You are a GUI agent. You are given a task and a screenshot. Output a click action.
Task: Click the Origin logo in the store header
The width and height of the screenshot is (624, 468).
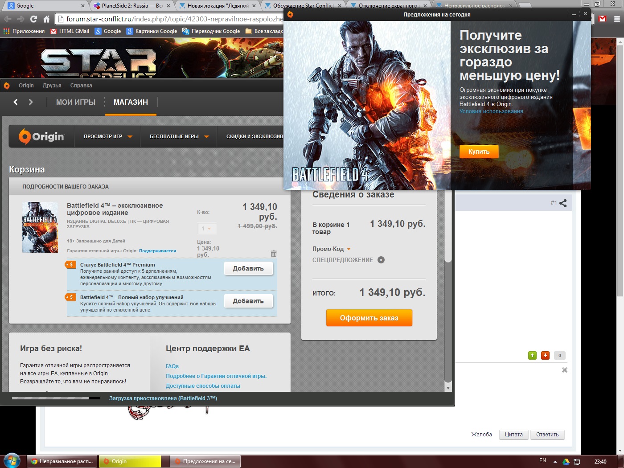click(x=41, y=136)
